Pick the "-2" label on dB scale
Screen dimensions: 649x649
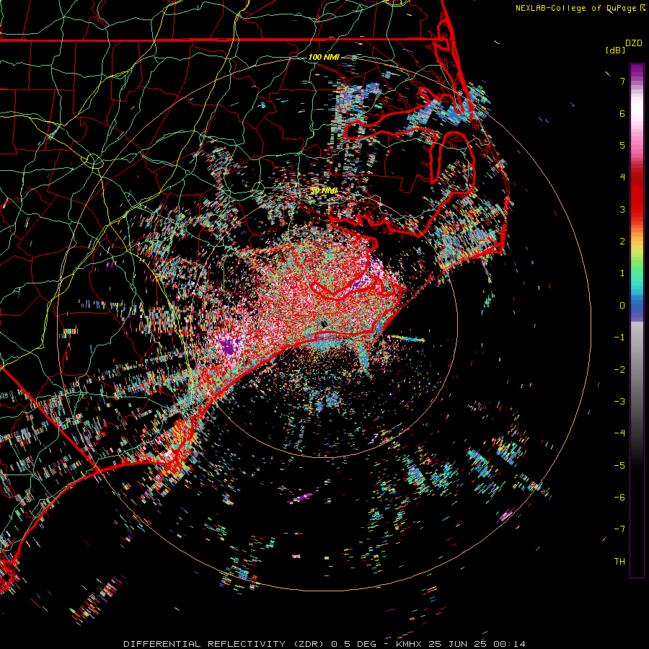point(619,370)
